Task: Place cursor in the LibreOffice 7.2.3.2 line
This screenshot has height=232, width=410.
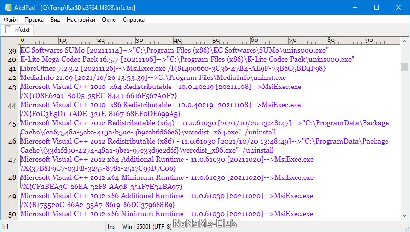Action: click(x=173, y=68)
